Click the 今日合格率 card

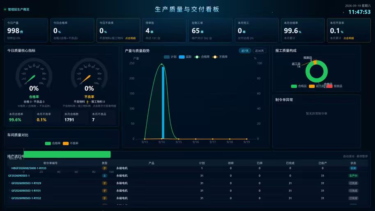tap(72, 30)
